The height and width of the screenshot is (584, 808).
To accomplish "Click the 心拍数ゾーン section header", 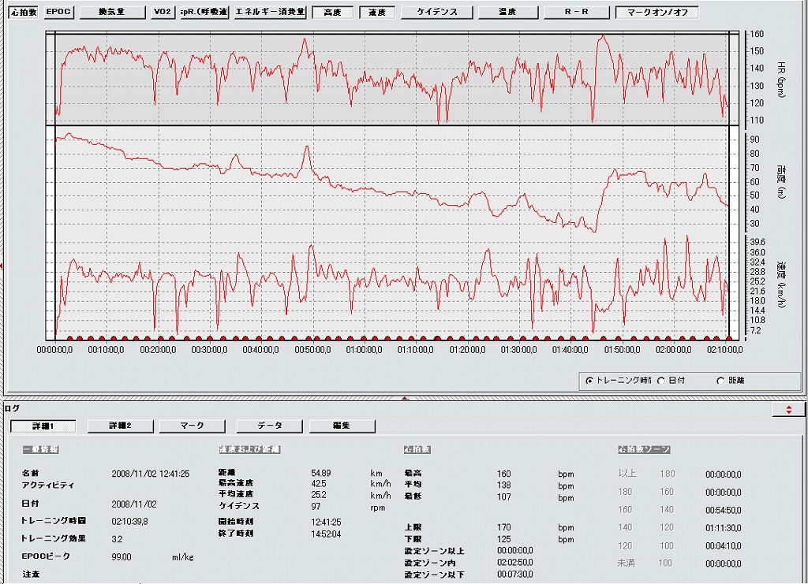I will pos(644,449).
